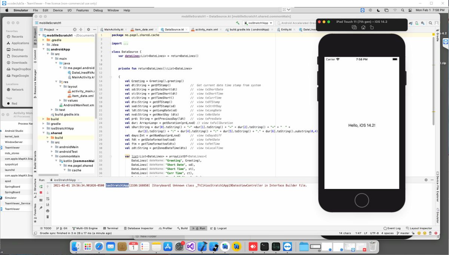Click the up arrow in Run console

[x=48, y=186]
